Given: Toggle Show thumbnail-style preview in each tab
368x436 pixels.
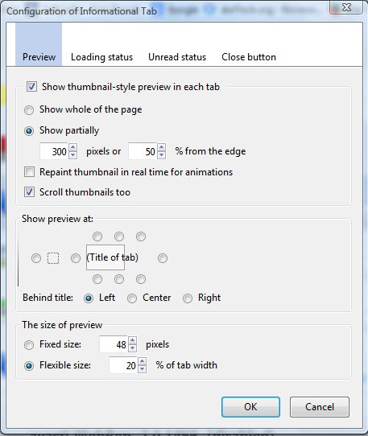Looking at the screenshot, I should (31, 87).
